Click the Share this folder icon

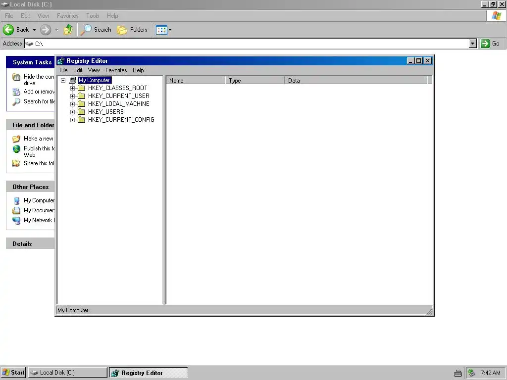[16, 163]
